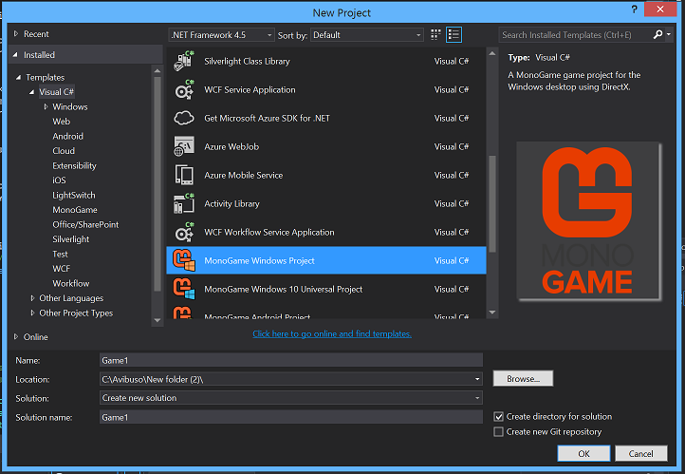Click the MonoGame Windows Project icon
685x474 pixels.
(x=184, y=260)
